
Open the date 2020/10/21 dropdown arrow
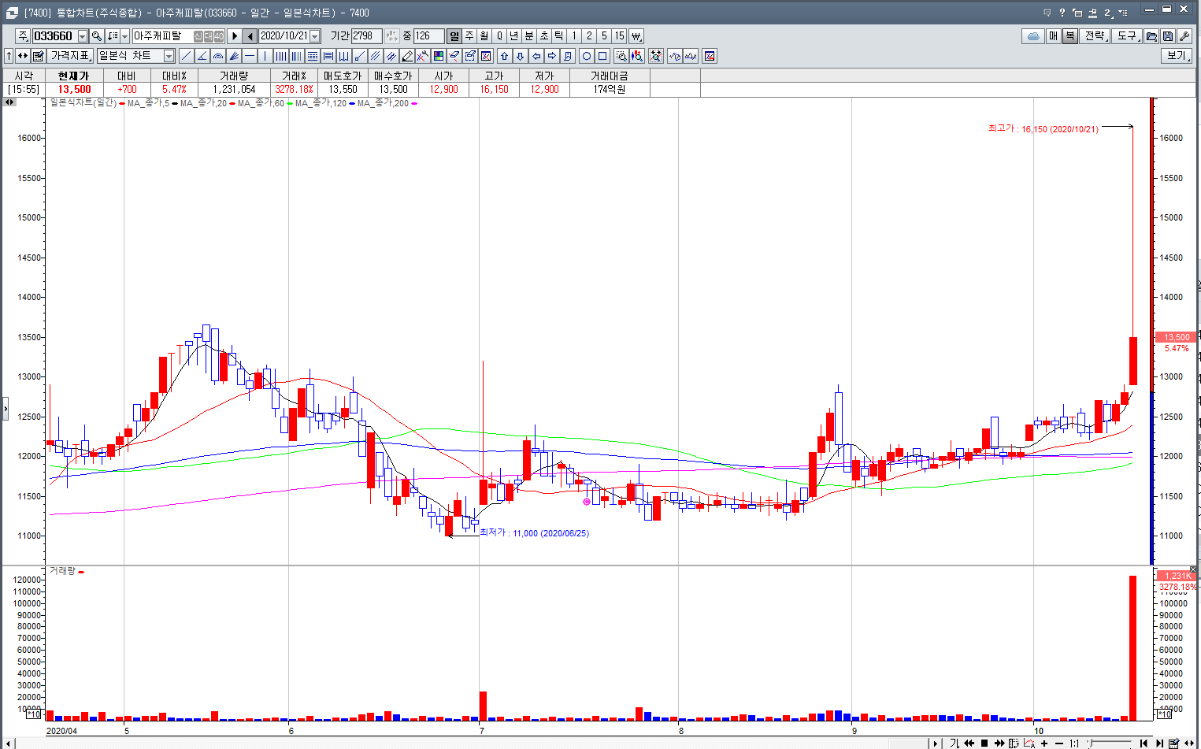(315, 36)
